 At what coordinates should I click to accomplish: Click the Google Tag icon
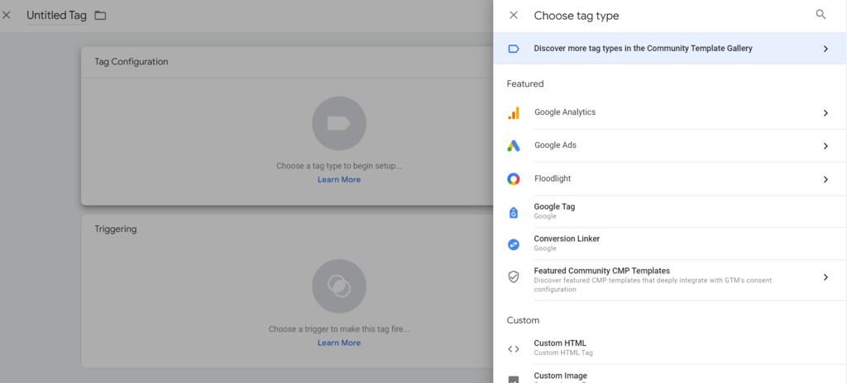pyautogui.click(x=514, y=212)
